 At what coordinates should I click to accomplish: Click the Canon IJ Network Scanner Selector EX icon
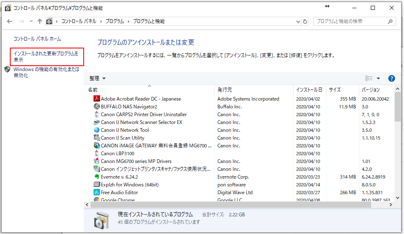(x=97, y=122)
